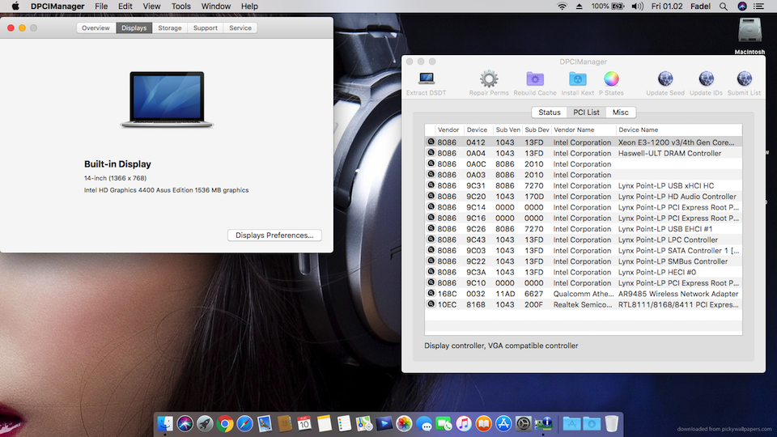Click Install Kext folder icon
The height and width of the screenshot is (437, 777).
[x=577, y=78]
